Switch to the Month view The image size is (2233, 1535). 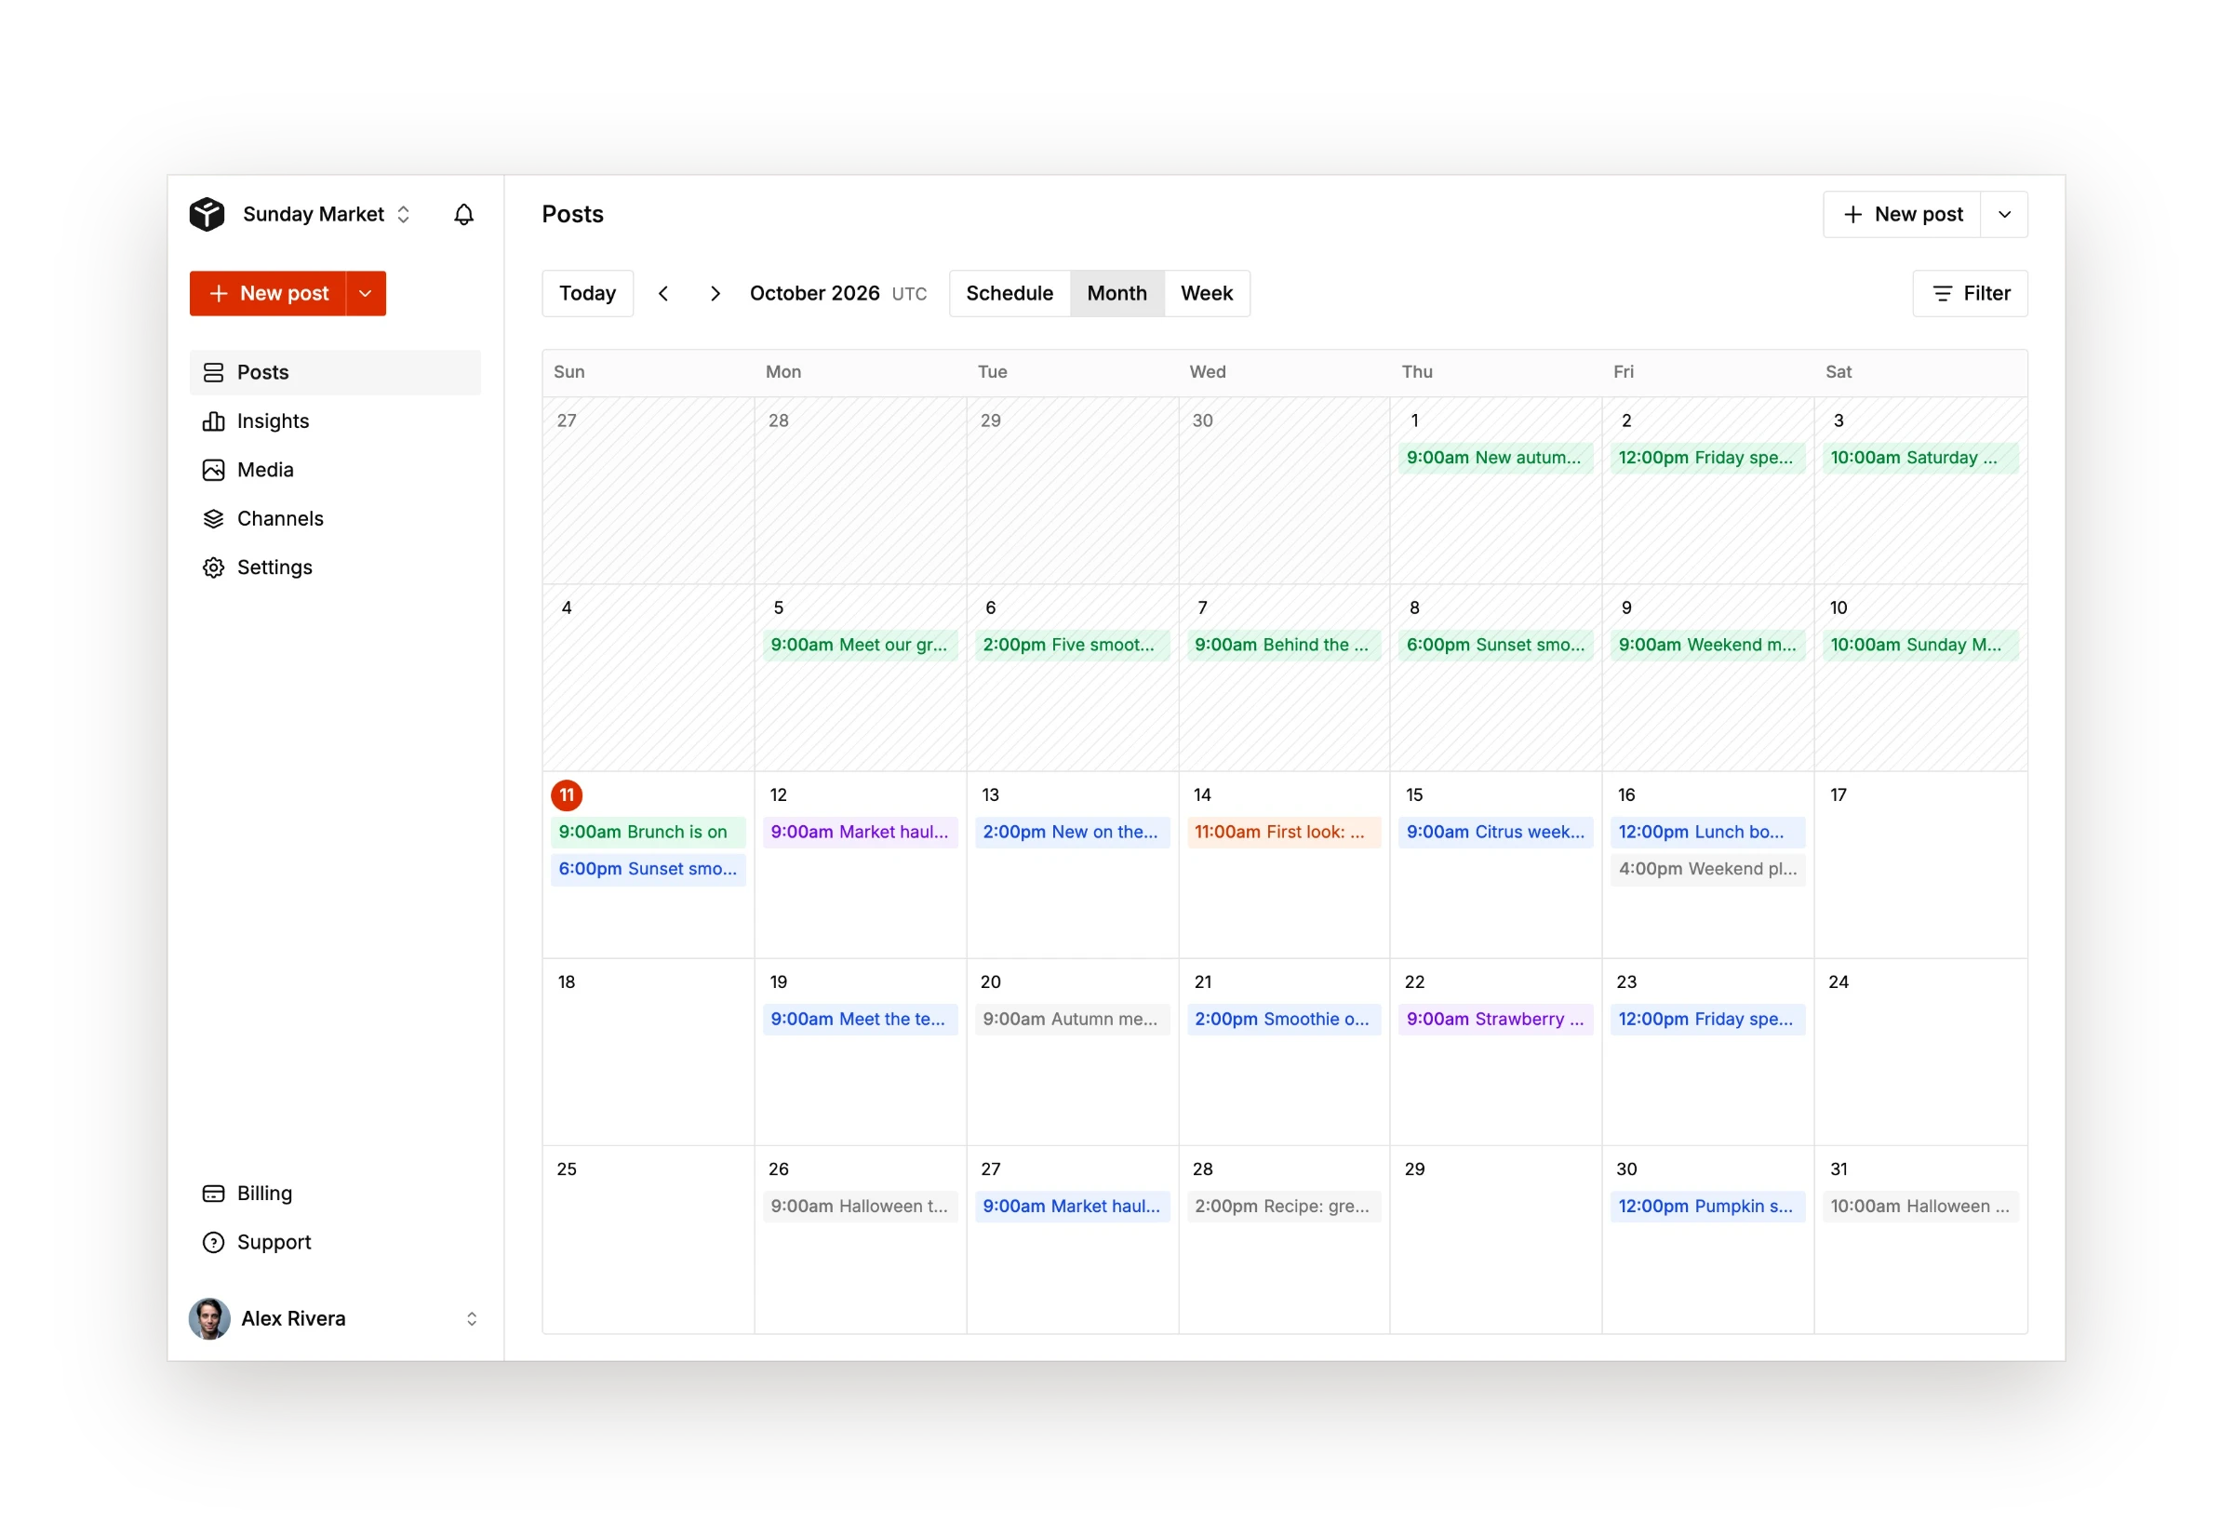click(x=1116, y=293)
